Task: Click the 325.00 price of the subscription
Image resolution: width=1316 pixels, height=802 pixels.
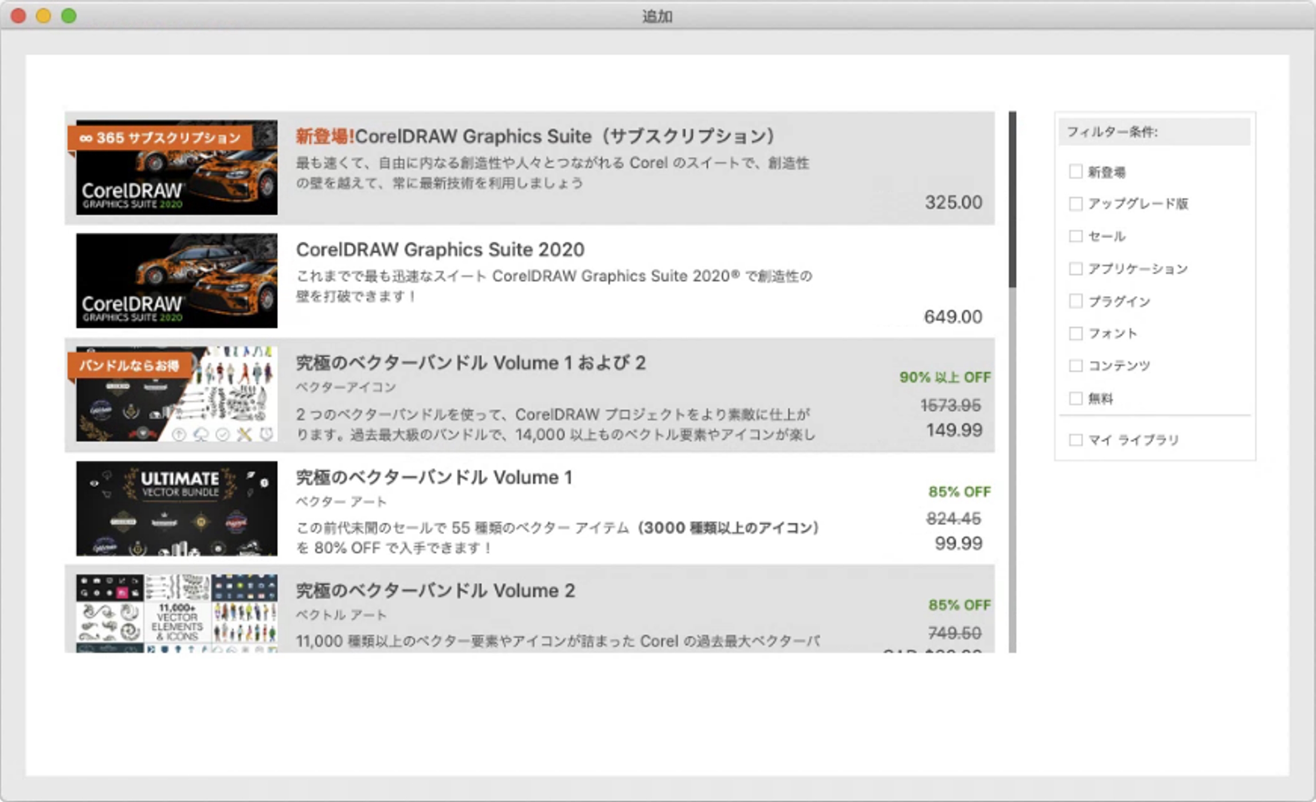Action: (x=953, y=202)
